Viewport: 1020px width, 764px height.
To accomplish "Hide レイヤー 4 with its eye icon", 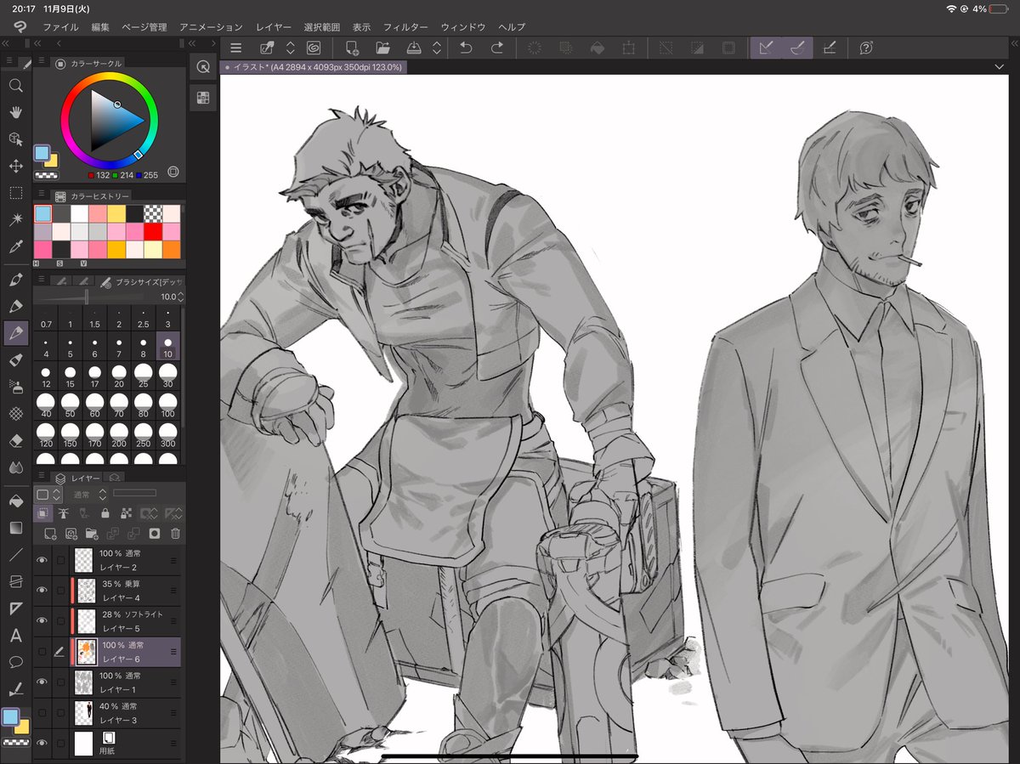I will (42, 590).
